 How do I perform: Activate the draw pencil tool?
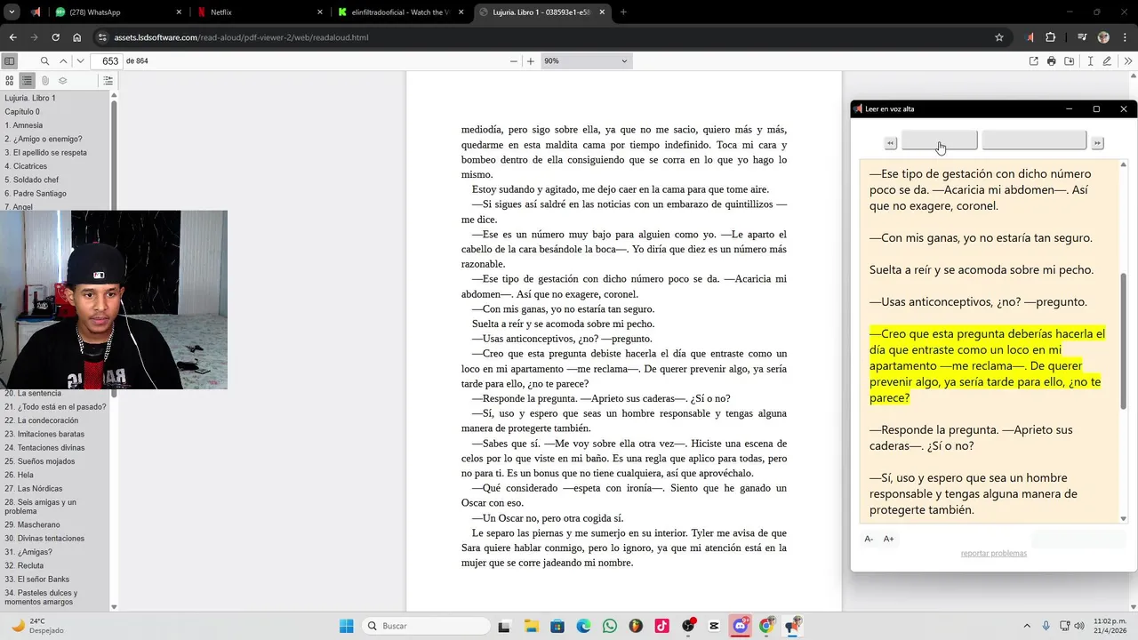pos(1108,61)
